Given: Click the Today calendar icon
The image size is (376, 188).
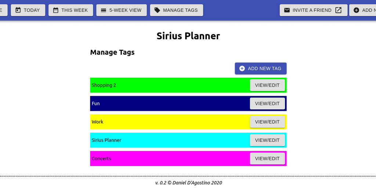Looking at the screenshot, I should [x=18, y=10].
